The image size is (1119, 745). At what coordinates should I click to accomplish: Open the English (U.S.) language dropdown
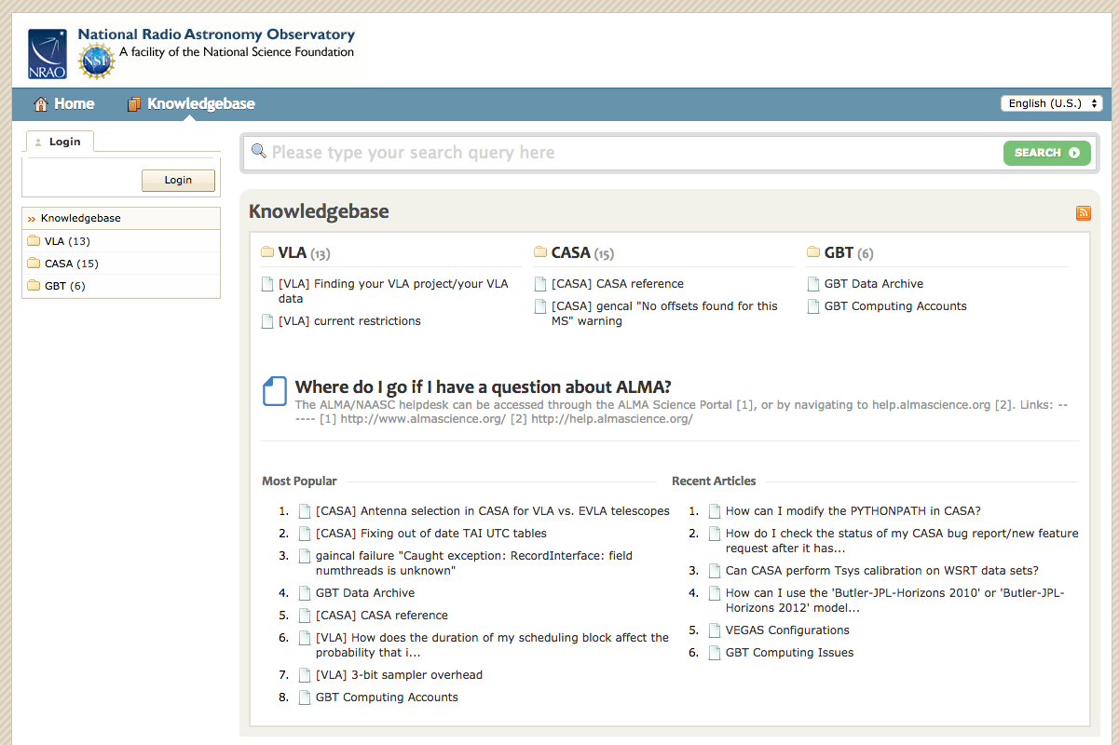pyautogui.click(x=1051, y=103)
